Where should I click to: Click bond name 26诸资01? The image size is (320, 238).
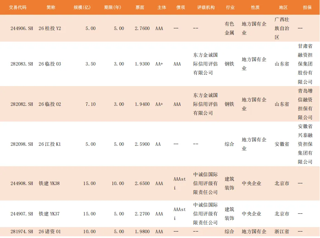tap(50, 232)
